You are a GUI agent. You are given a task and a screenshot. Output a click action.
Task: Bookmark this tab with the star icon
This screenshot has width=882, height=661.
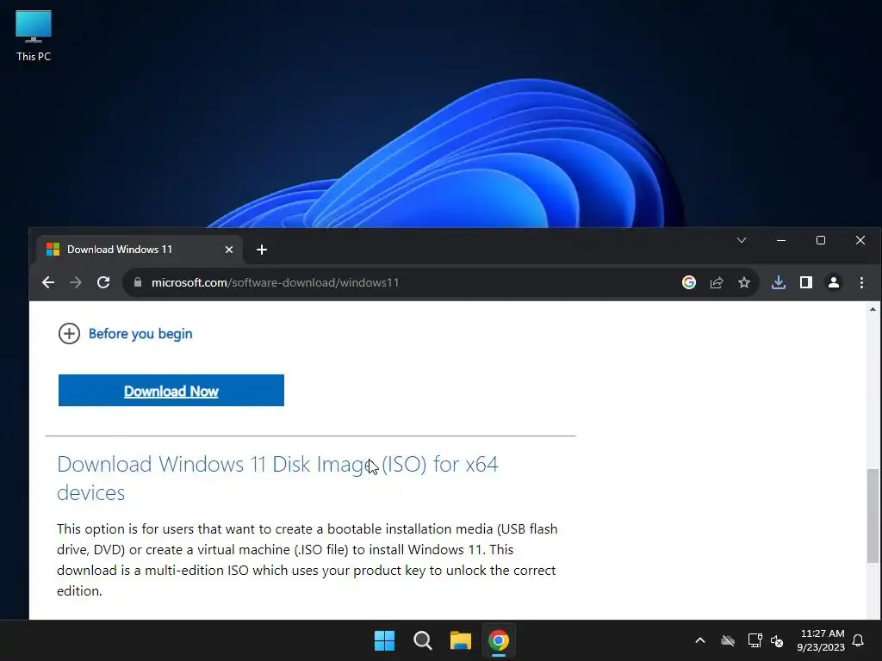(743, 282)
